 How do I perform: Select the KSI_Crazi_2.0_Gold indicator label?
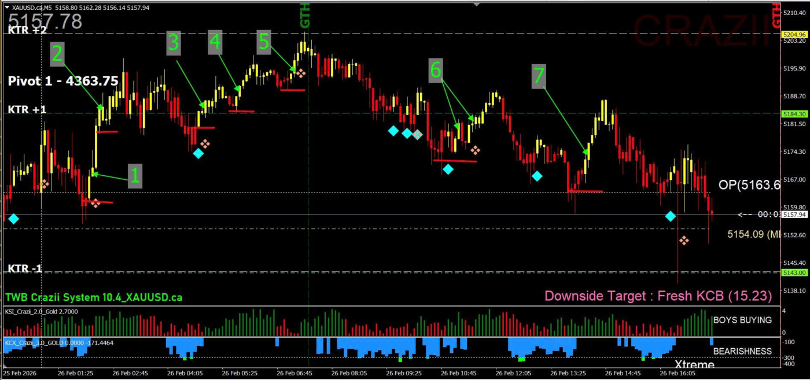pos(42,312)
